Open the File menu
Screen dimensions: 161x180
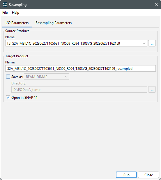point(5,13)
